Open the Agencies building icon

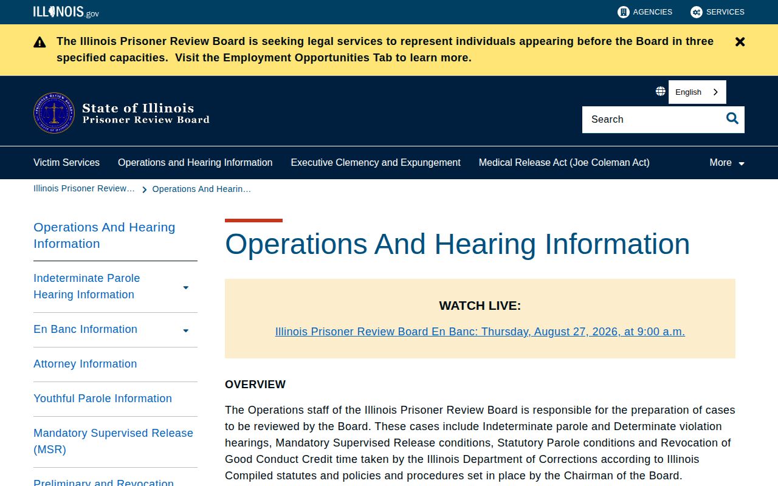tap(623, 12)
